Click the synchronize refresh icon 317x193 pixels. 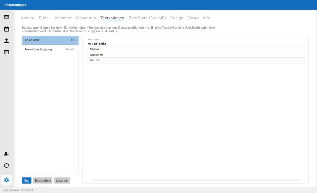click(x=7, y=165)
